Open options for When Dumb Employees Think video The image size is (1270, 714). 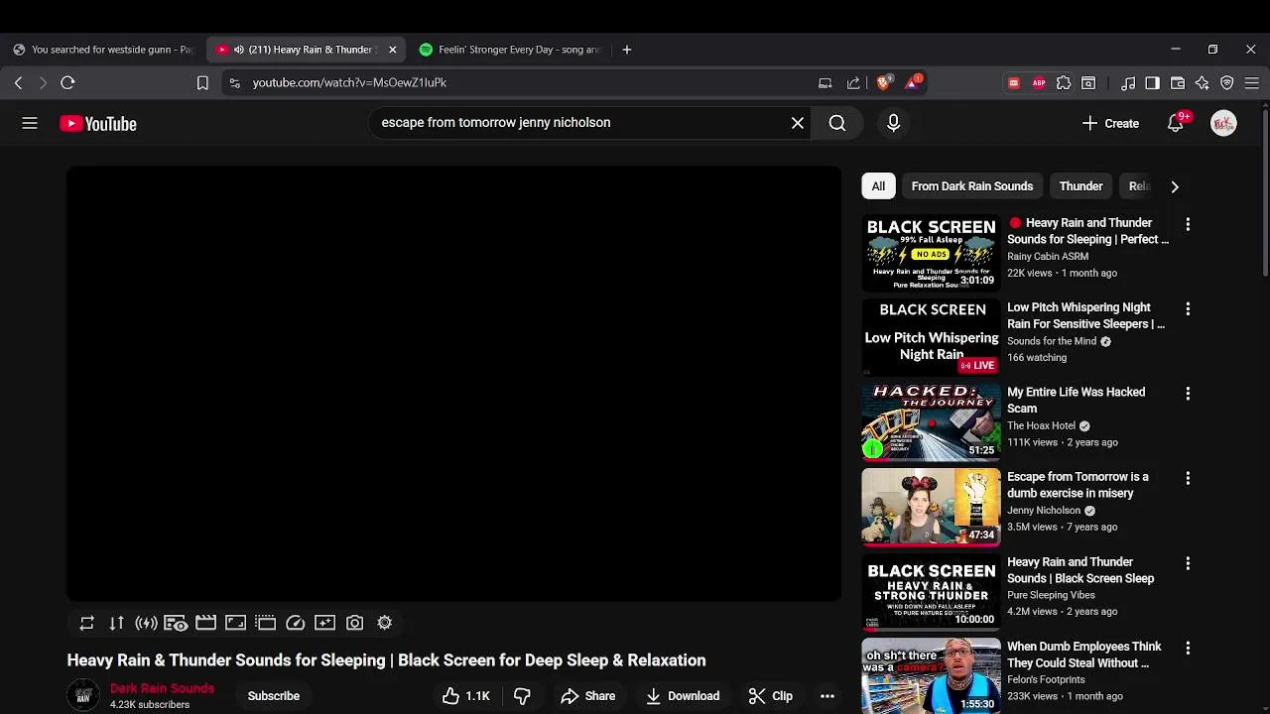(1188, 648)
